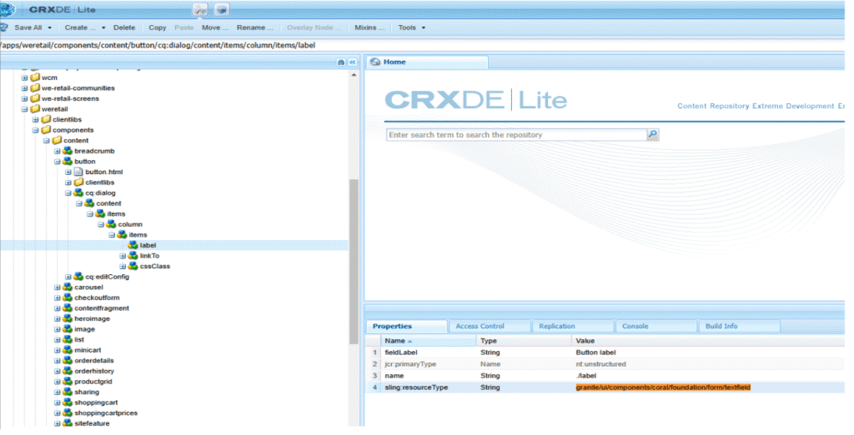
Task: Sort by the Name column header
Action: point(428,341)
